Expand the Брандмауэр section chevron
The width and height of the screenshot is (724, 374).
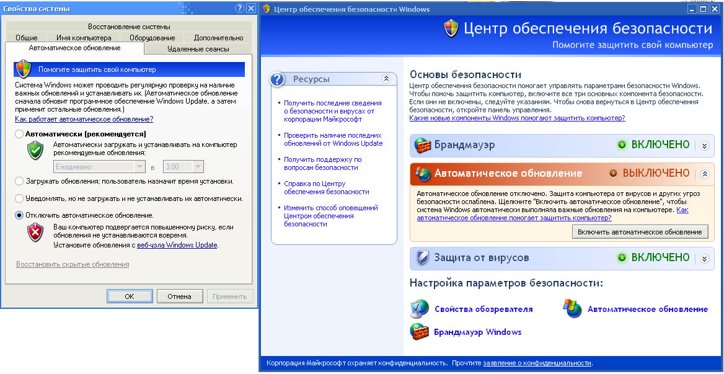[x=704, y=145]
